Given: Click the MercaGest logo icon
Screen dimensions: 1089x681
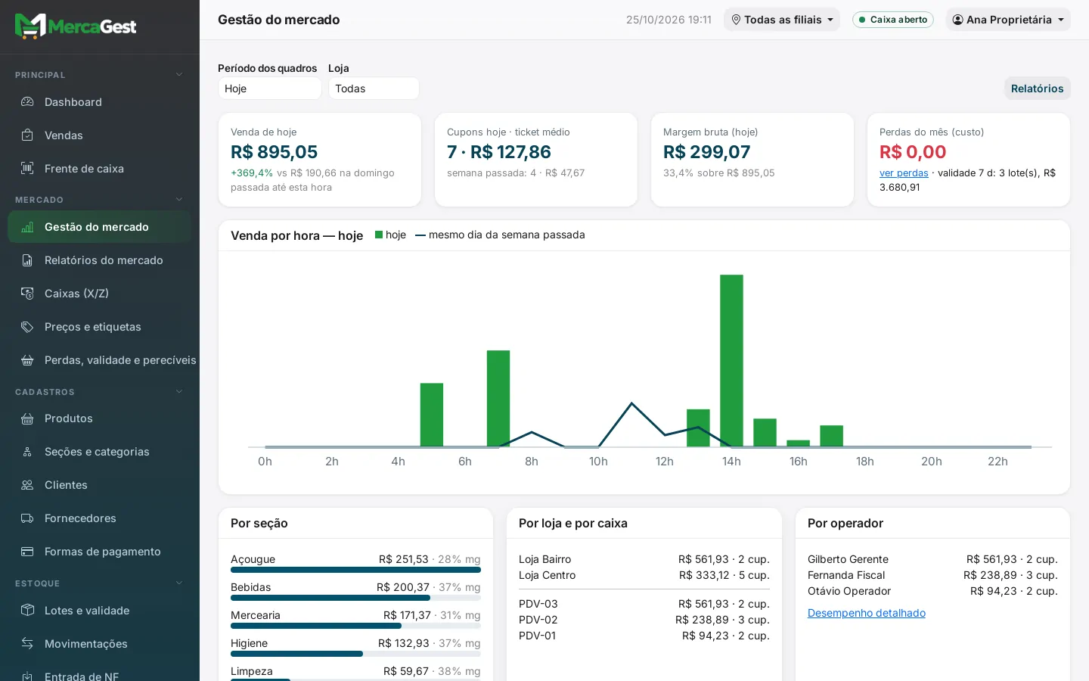Looking at the screenshot, I should (31, 26).
